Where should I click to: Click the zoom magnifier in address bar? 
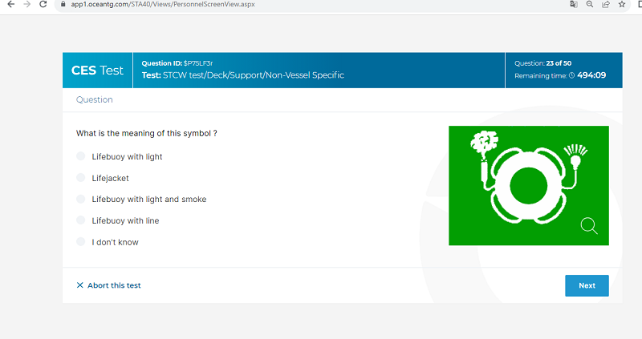[590, 5]
